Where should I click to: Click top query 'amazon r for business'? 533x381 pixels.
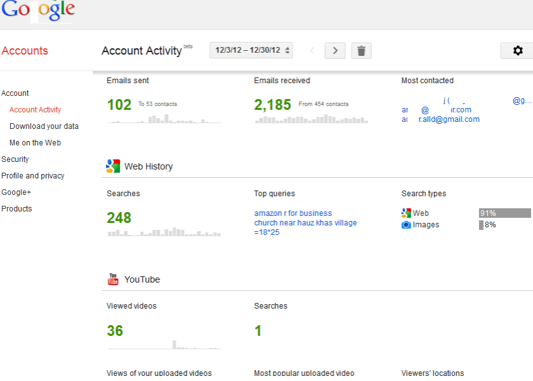[293, 213]
